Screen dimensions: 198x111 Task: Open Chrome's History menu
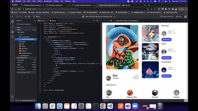point(40,1)
